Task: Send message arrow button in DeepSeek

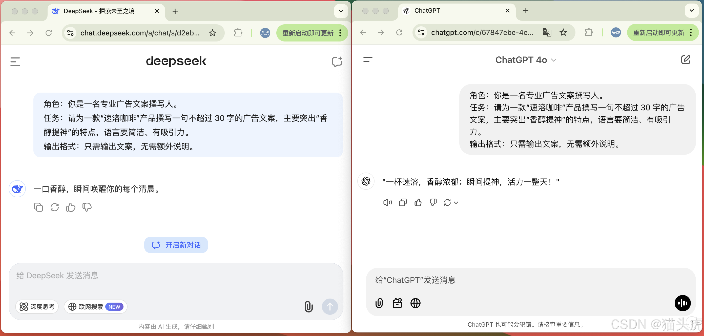Action: [x=329, y=306]
